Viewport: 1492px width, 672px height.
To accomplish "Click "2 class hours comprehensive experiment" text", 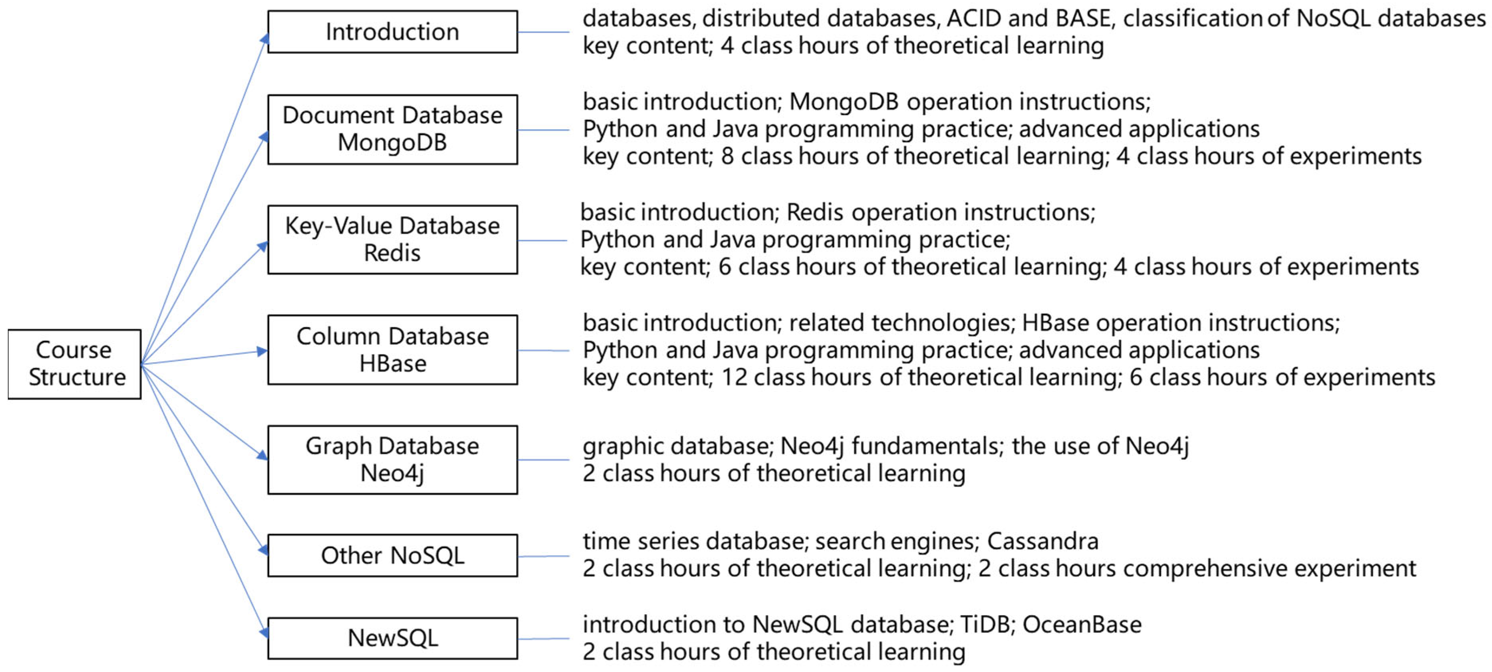I will click(x=1197, y=568).
